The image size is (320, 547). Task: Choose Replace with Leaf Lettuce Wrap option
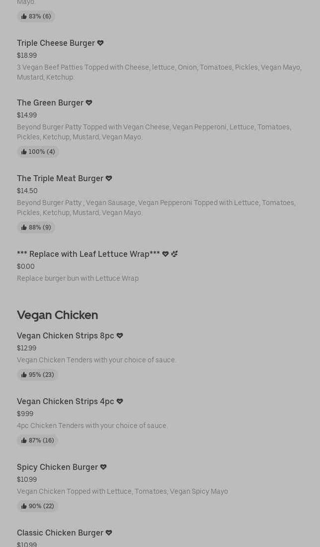pos(88,254)
